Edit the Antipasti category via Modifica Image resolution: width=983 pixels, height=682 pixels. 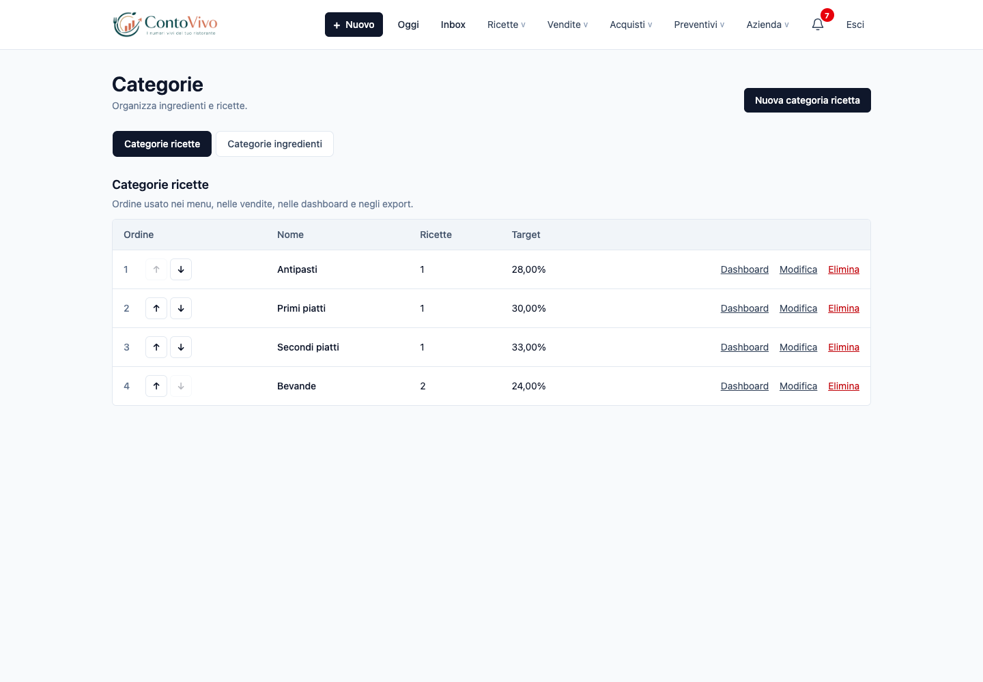798,269
